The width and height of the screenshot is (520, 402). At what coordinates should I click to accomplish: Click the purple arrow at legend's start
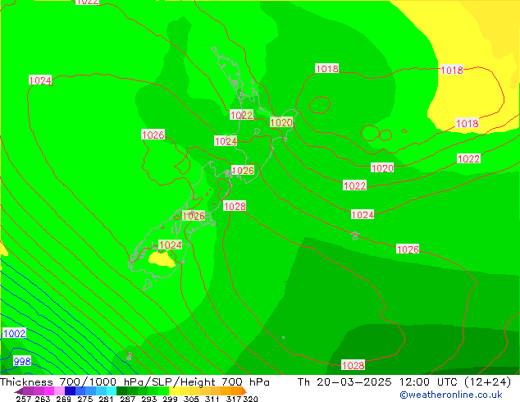click(19, 391)
